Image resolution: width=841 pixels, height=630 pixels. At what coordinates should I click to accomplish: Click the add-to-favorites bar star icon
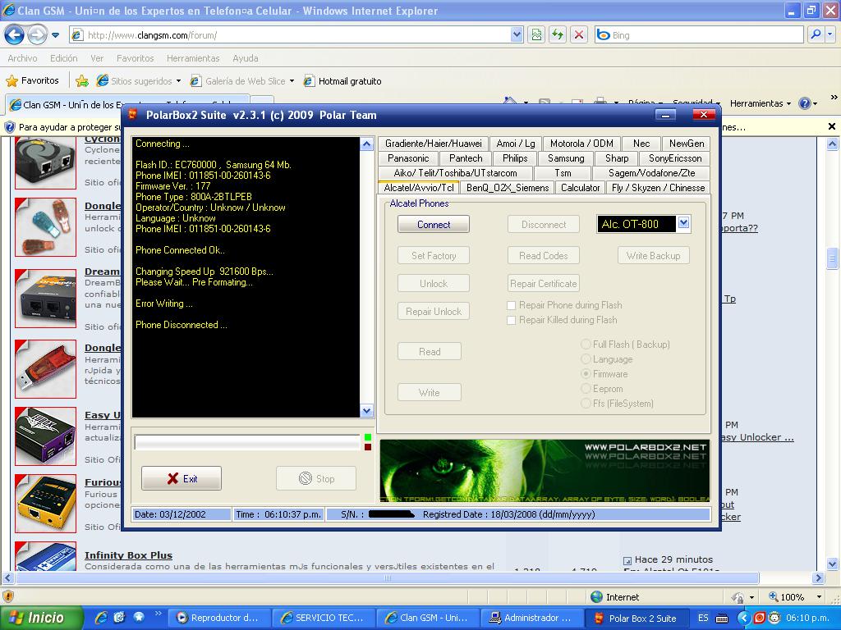pos(82,81)
